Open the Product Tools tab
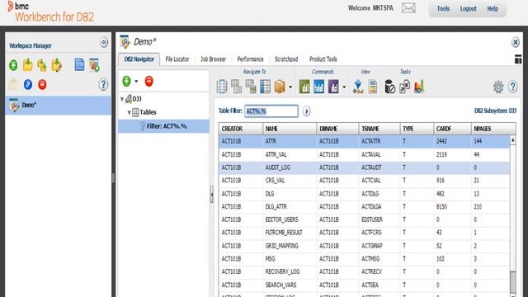This screenshot has width=528, height=297. point(323,59)
